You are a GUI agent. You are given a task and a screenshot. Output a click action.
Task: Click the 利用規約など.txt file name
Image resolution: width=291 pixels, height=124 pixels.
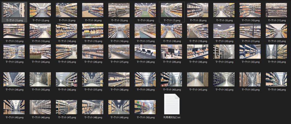click(x=172, y=117)
